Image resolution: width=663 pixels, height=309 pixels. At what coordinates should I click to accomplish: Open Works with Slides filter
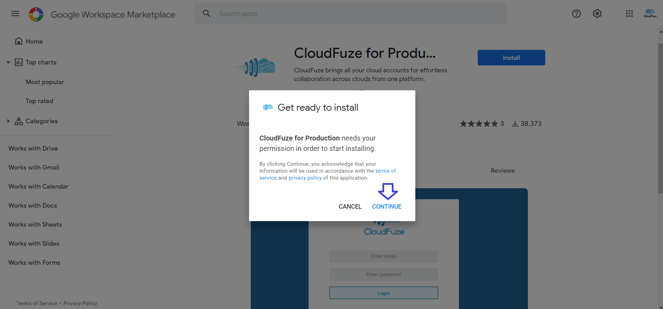click(x=34, y=244)
